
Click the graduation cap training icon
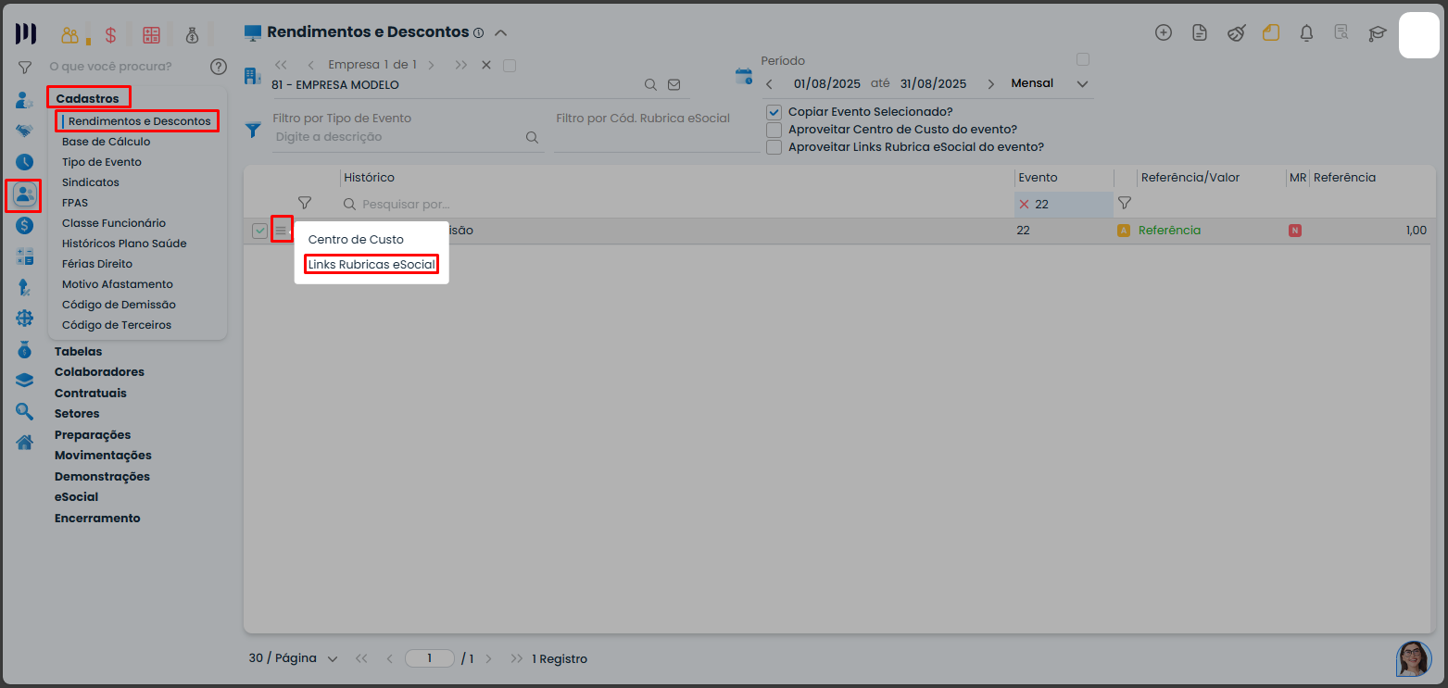pyautogui.click(x=1378, y=33)
